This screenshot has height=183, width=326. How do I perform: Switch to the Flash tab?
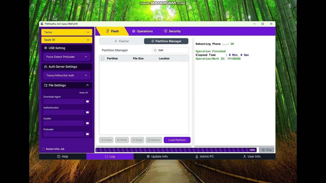[112, 31]
